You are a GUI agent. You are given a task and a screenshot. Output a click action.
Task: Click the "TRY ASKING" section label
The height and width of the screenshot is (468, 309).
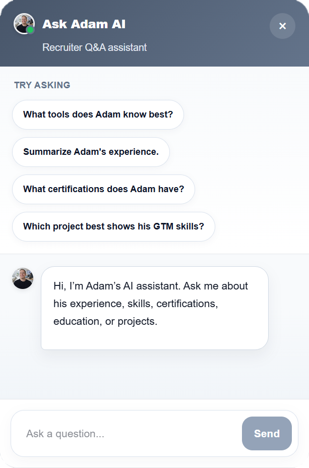tap(42, 85)
